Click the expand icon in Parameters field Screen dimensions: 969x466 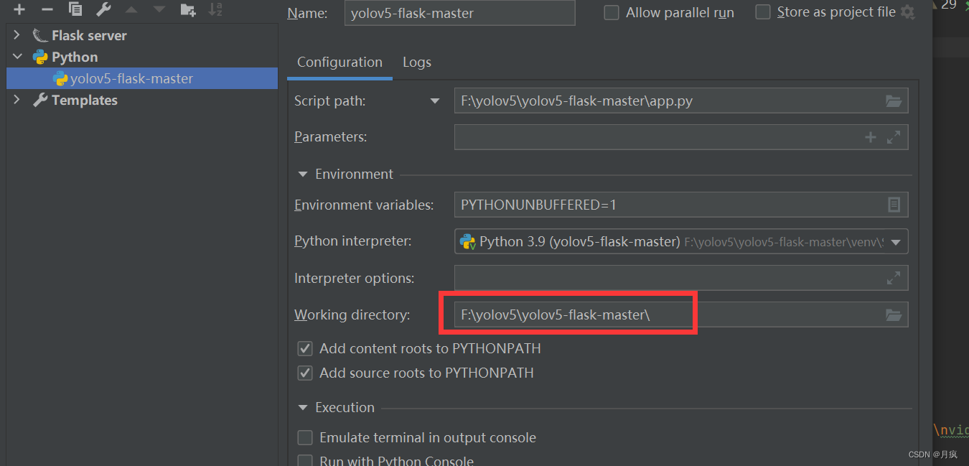pos(894,137)
